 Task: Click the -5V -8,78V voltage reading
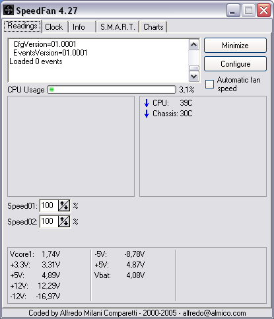120,254
